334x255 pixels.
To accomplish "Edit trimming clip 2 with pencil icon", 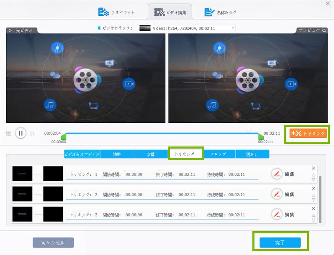I will tap(276, 194).
